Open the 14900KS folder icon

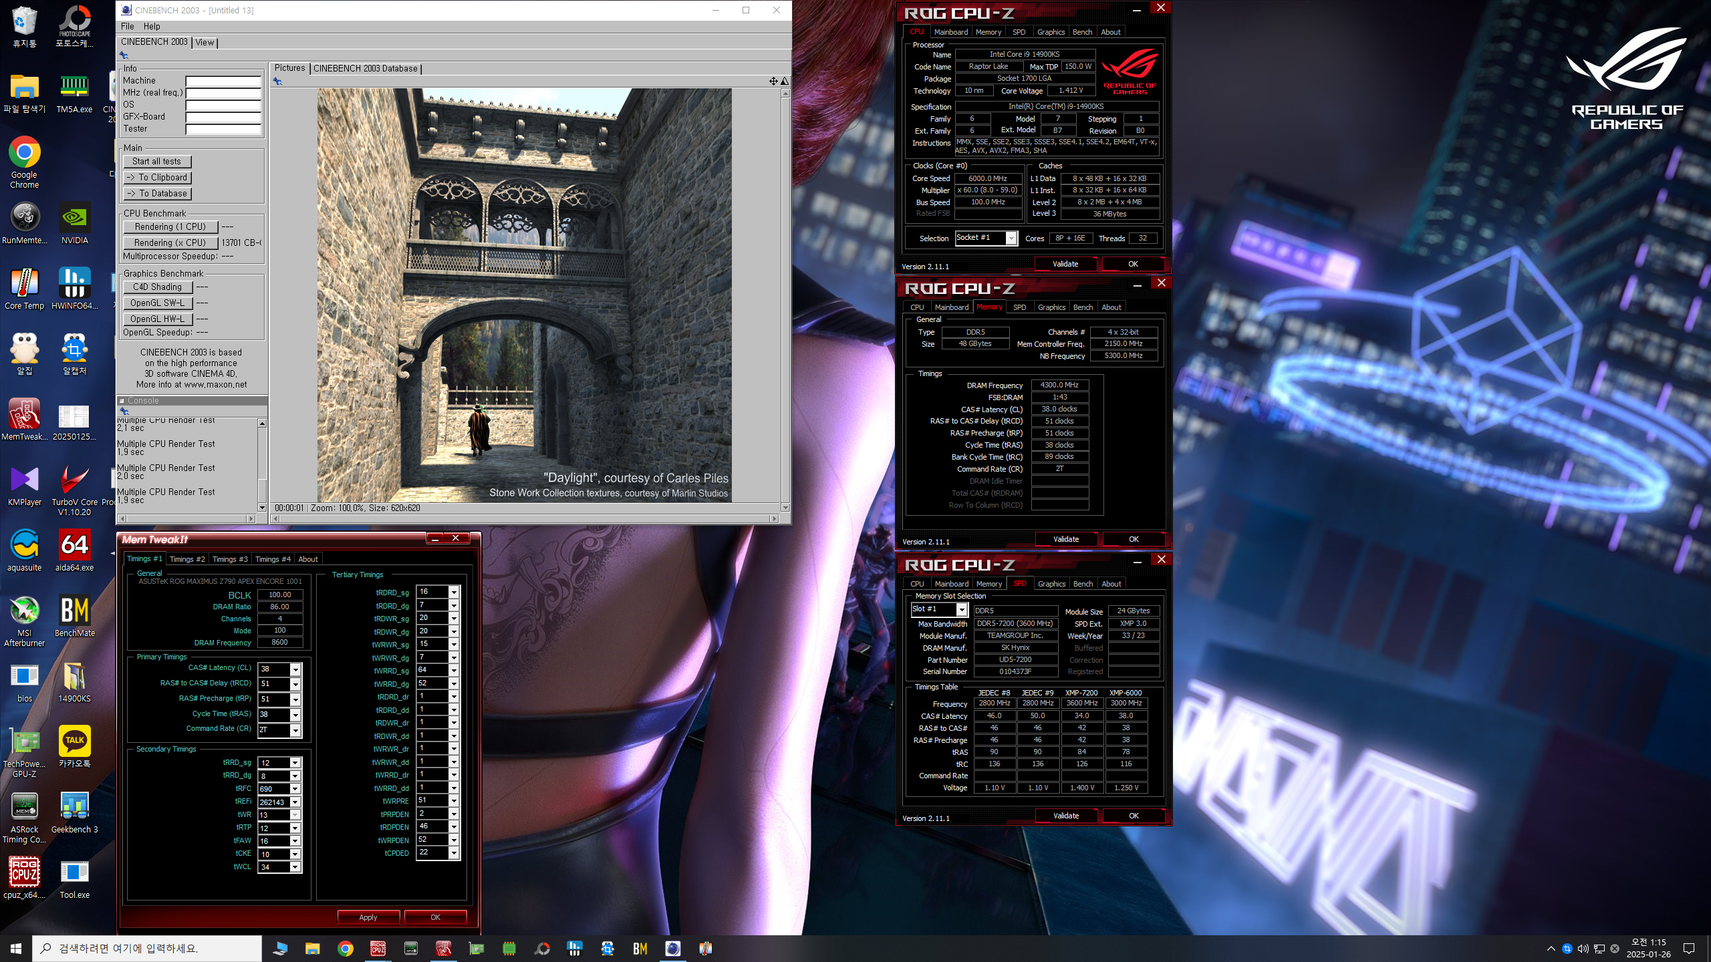(74, 681)
